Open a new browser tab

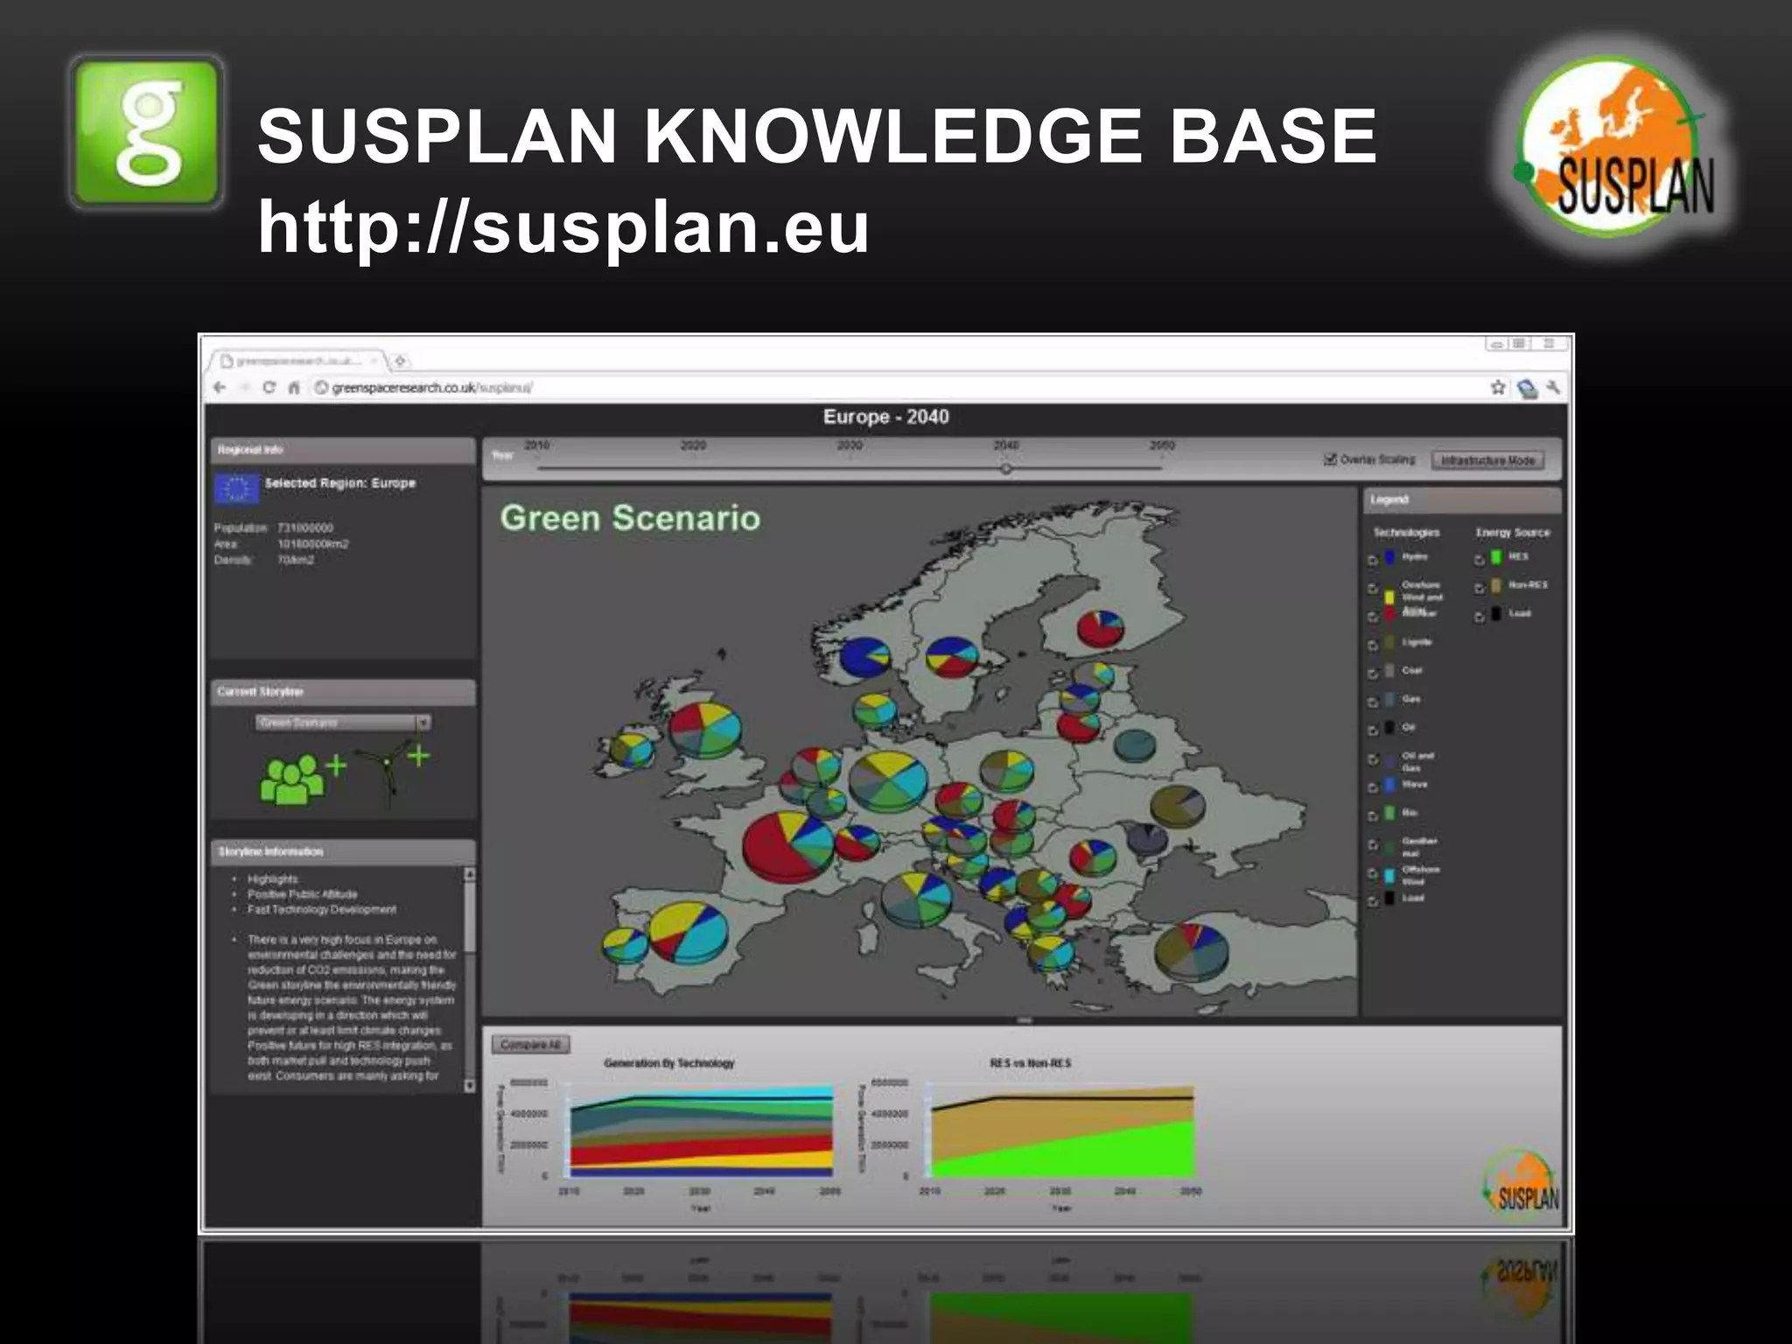[x=400, y=360]
